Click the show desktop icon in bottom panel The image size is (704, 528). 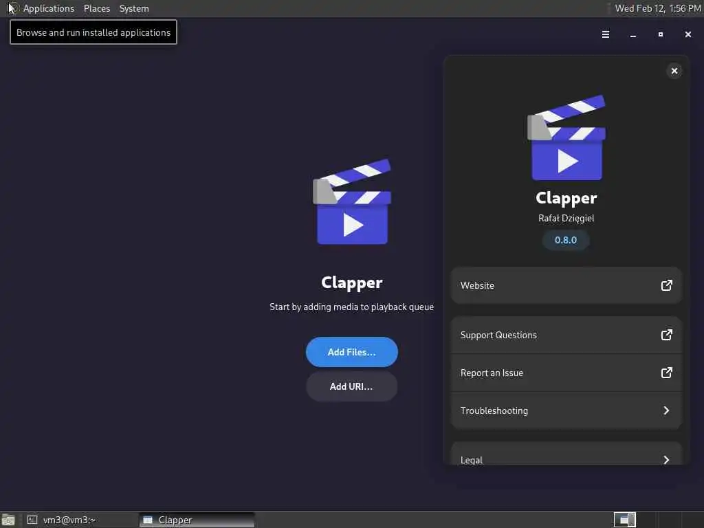(x=8, y=520)
